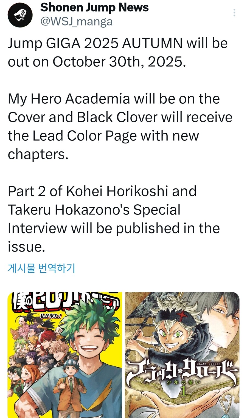247x418 pixels.
Task: Tap the My Hero Academia Japanese title logo
Action: pyautogui.click(x=65, y=301)
